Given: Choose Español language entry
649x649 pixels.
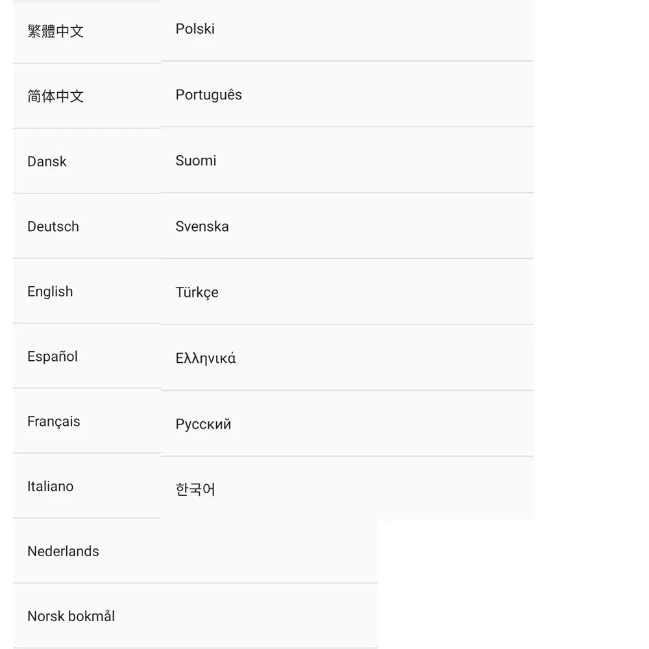Looking at the screenshot, I should point(53,356).
